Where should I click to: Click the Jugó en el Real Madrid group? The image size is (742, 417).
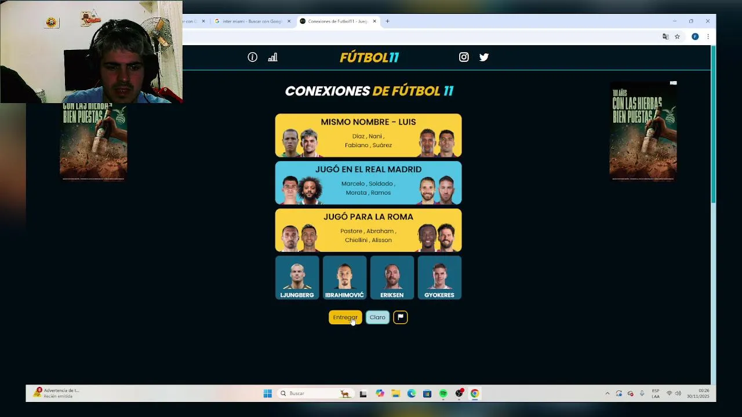click(368, 183)
